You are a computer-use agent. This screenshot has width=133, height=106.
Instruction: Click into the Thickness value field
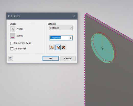(x=59, y=38)
